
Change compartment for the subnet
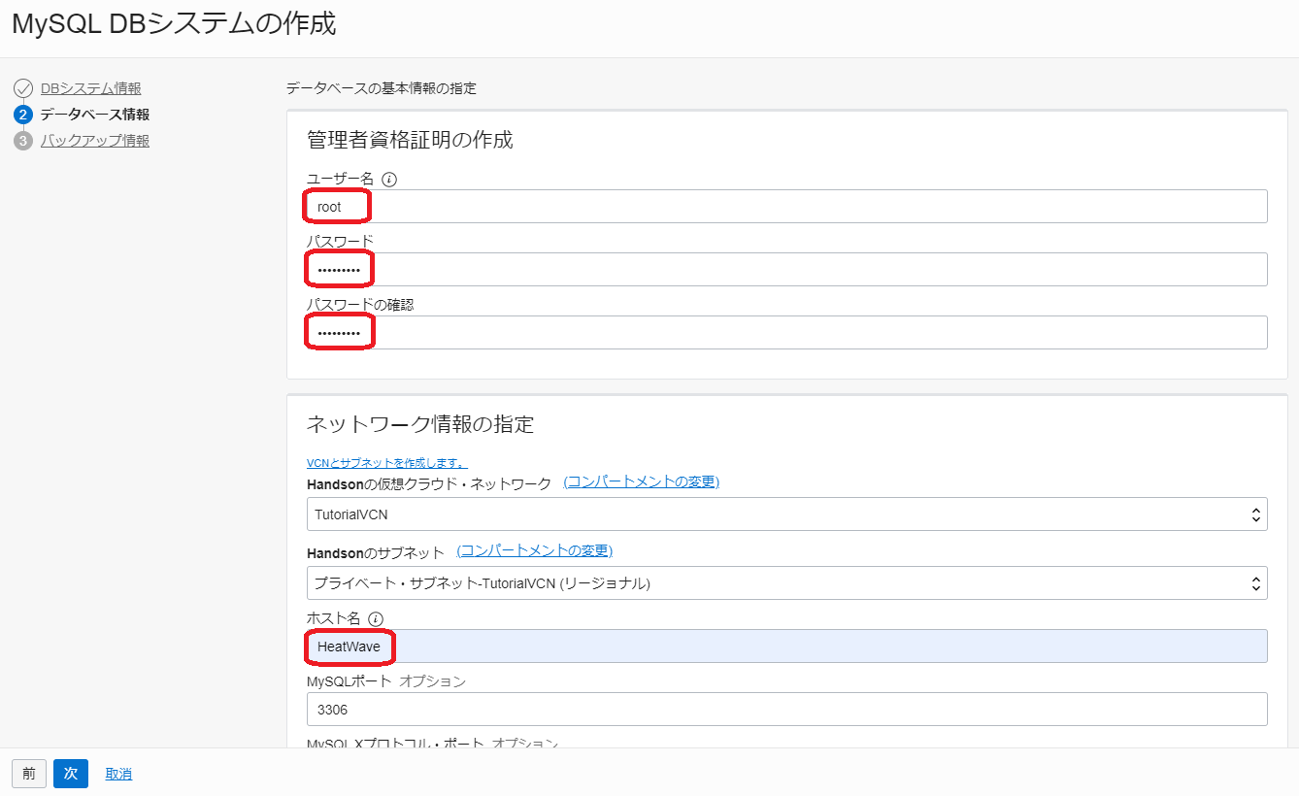pos(534,551)
